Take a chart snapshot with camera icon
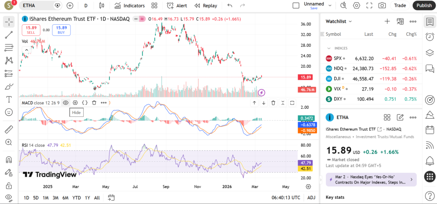 pyautogui.click(x=382, y=6)
